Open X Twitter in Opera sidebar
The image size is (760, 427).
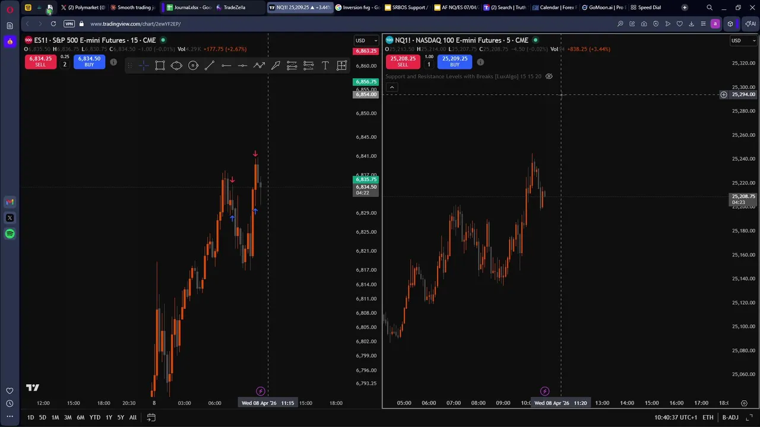click(9, 218)
